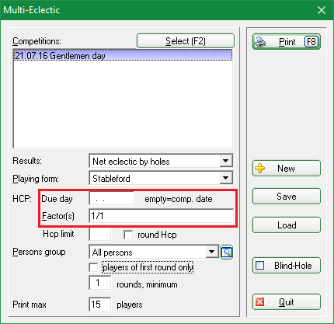Click the printer icon on Print button
This screenshot has width=334, height=324.
click(260, 42)
